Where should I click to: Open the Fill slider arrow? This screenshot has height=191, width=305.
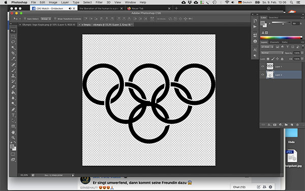[302, 59]
